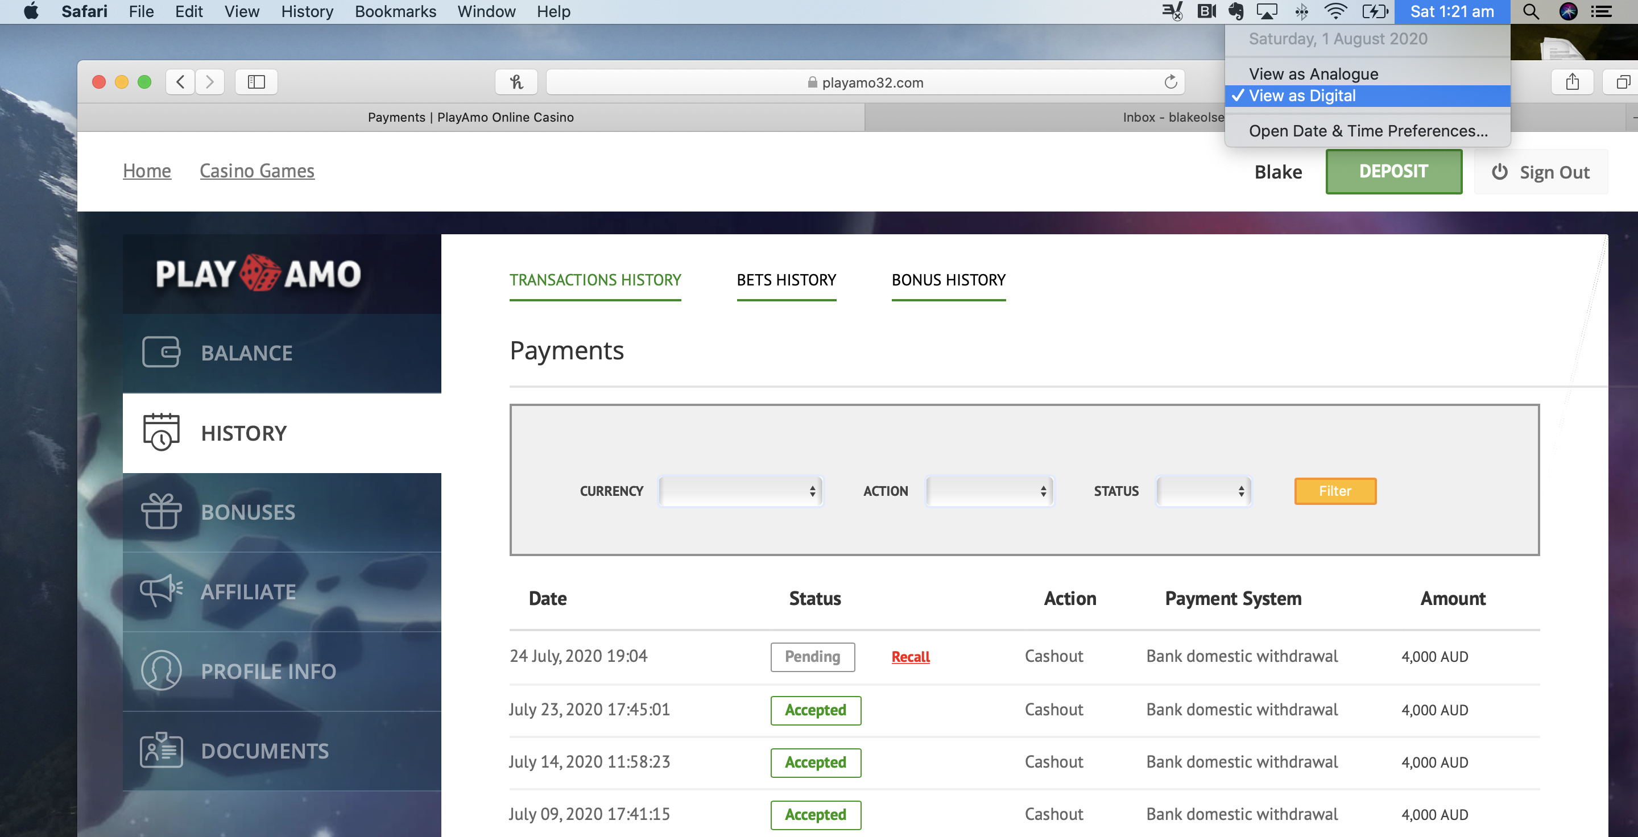
Task: Switch to Bets History tab
Action: [786, 280]
